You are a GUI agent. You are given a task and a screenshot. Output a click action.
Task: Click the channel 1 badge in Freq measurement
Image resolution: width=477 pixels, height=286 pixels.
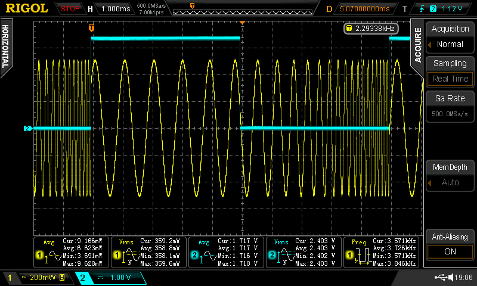(349, 255)
